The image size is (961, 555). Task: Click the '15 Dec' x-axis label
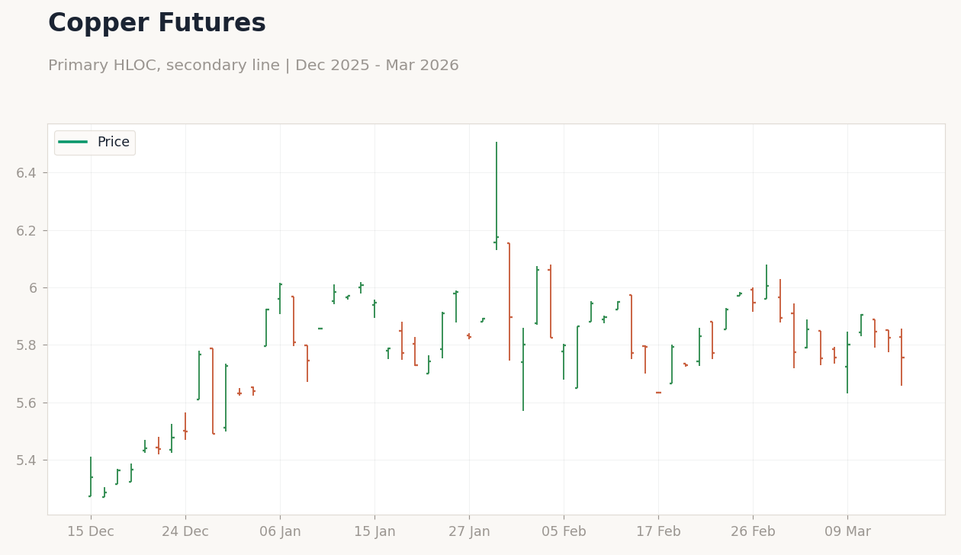[x=91, y=532]
